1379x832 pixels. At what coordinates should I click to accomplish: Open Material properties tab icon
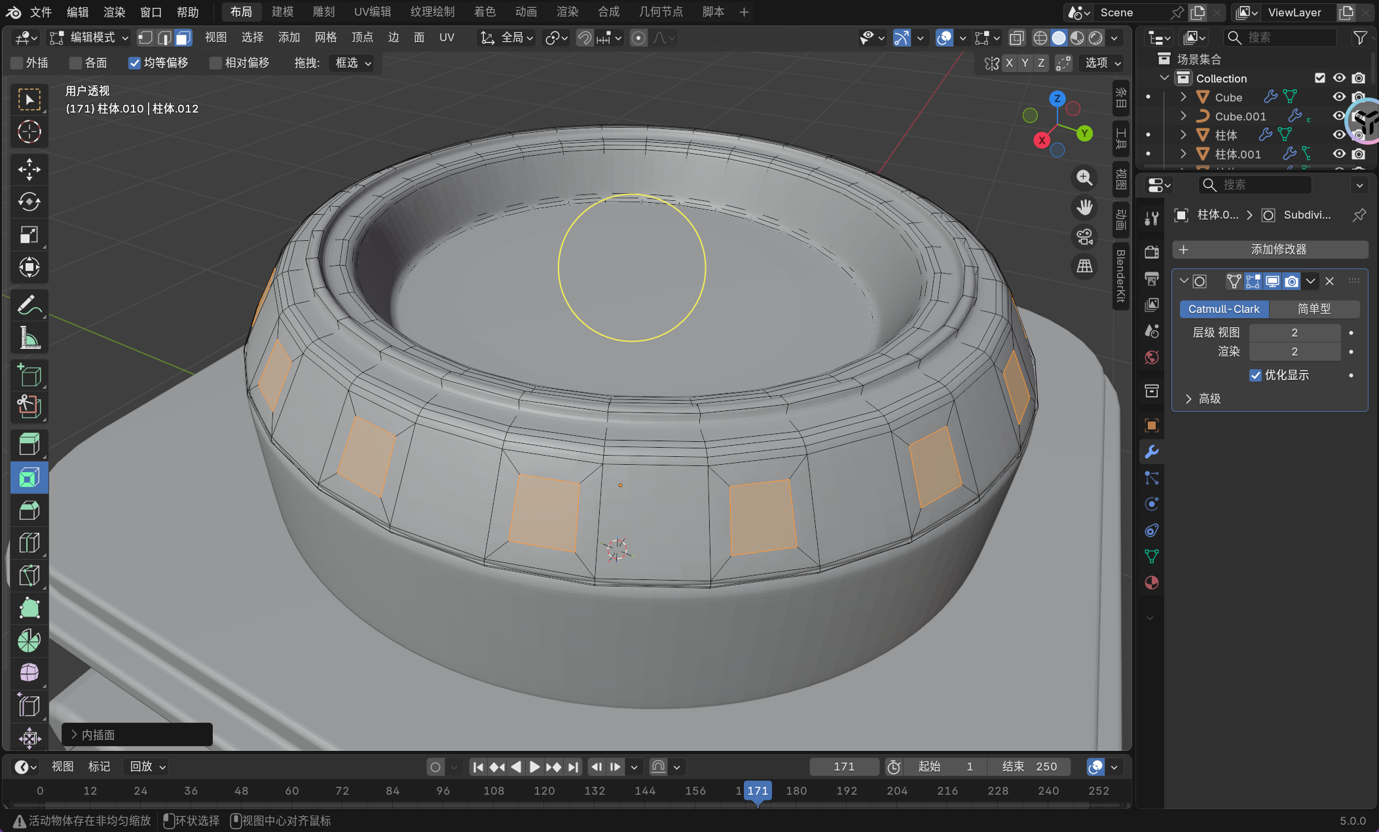coord(1151,583)
